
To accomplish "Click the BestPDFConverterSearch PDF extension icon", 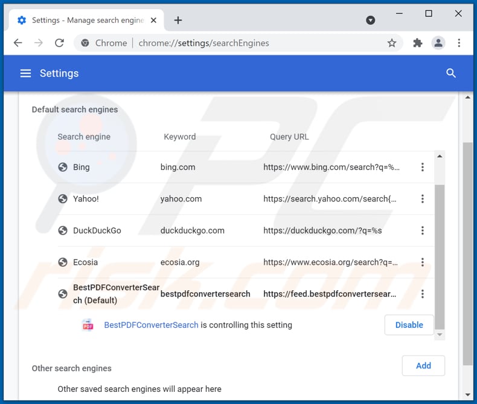I will (x=88, y=325).
